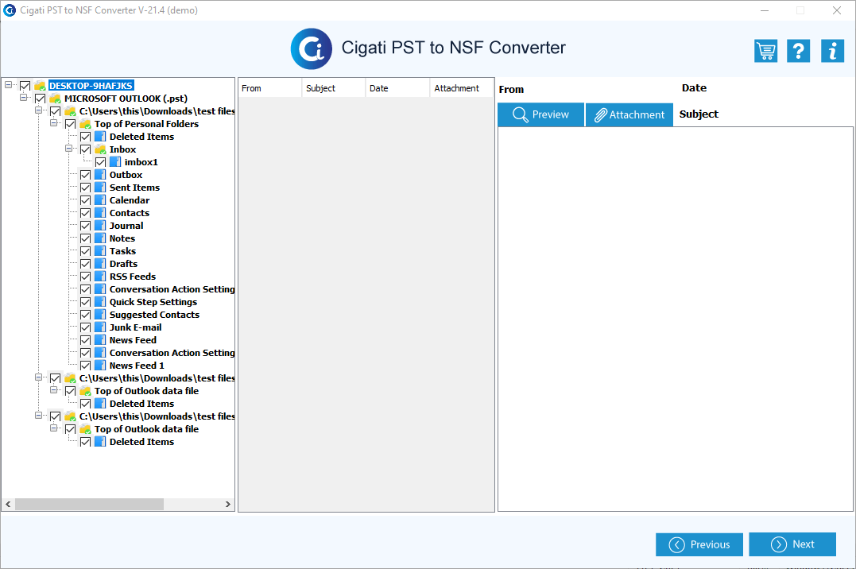Click the Contacts folder icon

click(x=100, y=213)
